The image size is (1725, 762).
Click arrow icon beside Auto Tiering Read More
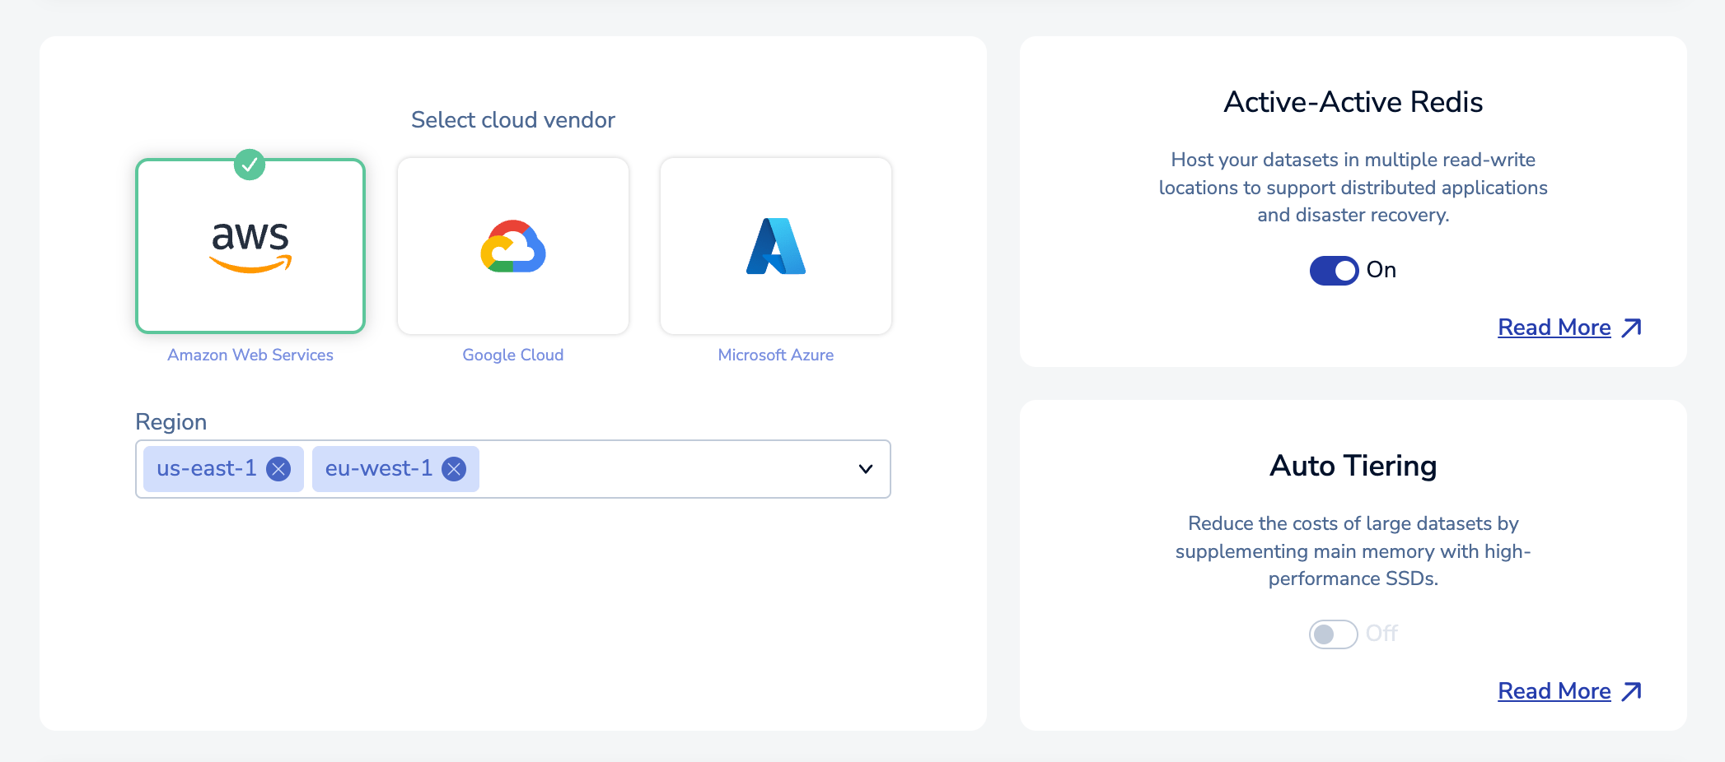1631,692
